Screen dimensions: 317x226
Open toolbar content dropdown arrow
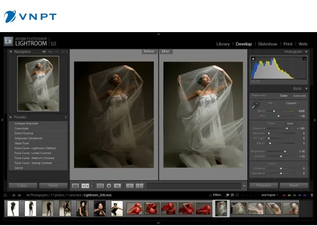click(244, 186)
